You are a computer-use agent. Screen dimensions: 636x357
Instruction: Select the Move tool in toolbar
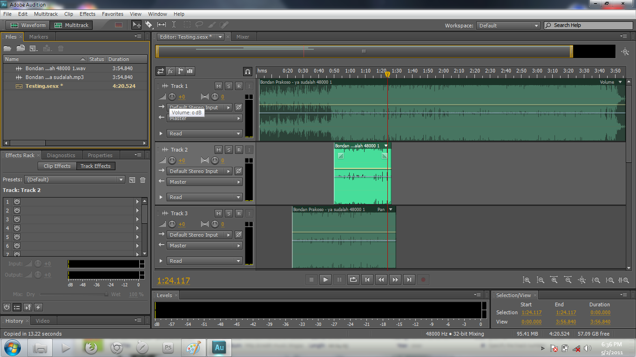click(x=136, y=25)
